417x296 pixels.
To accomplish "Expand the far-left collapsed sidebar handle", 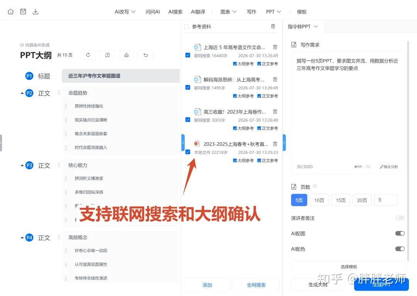I will pos(1,143).
